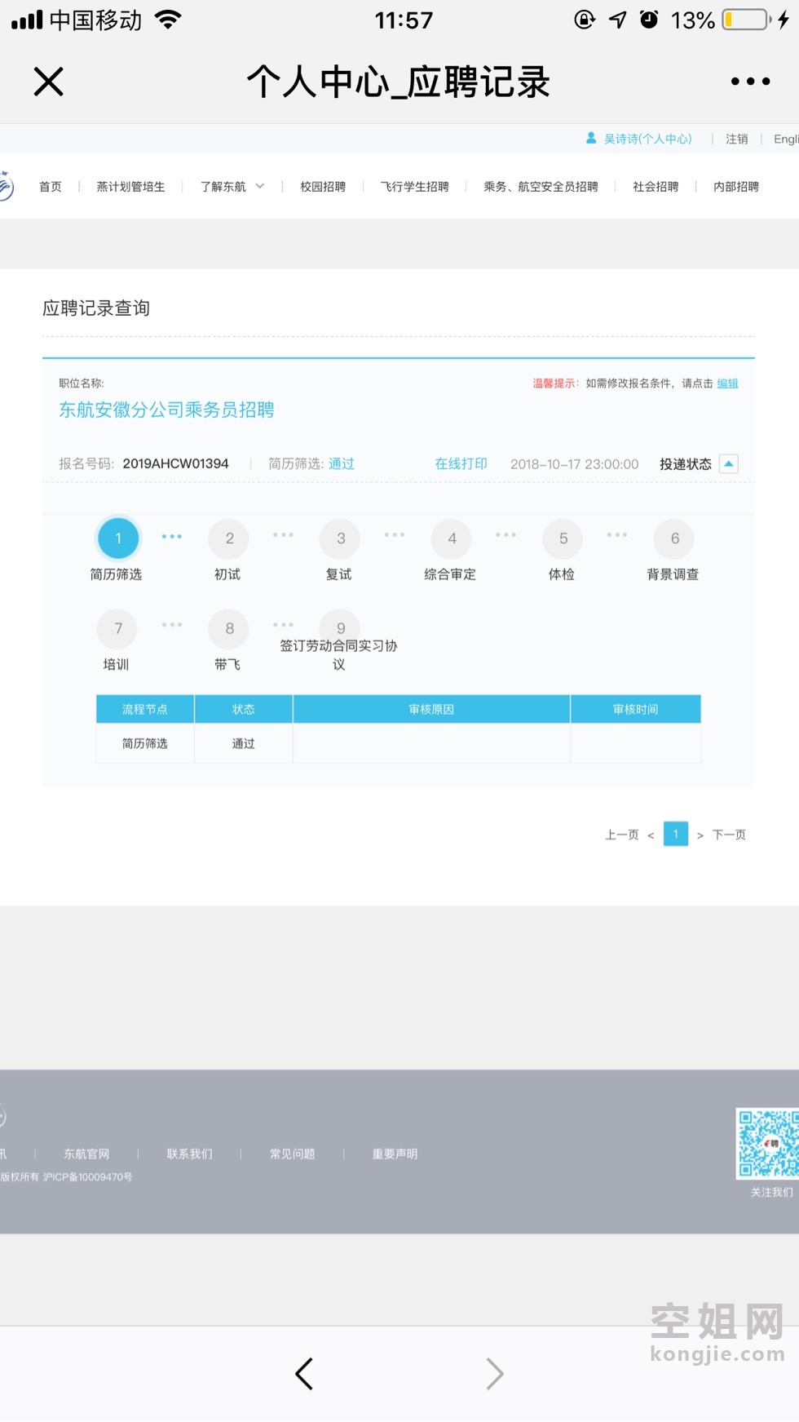Select the 通过 status cell in table
The height and width of the screenshot is (1422, 799).
click(x=243, y=743)
